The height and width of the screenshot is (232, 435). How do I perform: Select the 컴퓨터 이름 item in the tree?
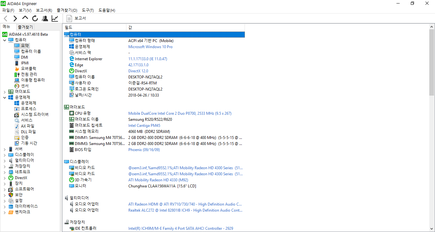27,51
